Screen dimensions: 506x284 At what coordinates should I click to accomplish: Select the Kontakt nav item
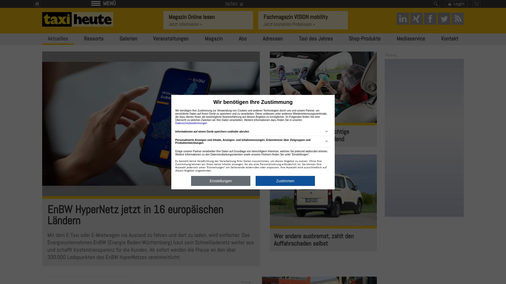450,39
